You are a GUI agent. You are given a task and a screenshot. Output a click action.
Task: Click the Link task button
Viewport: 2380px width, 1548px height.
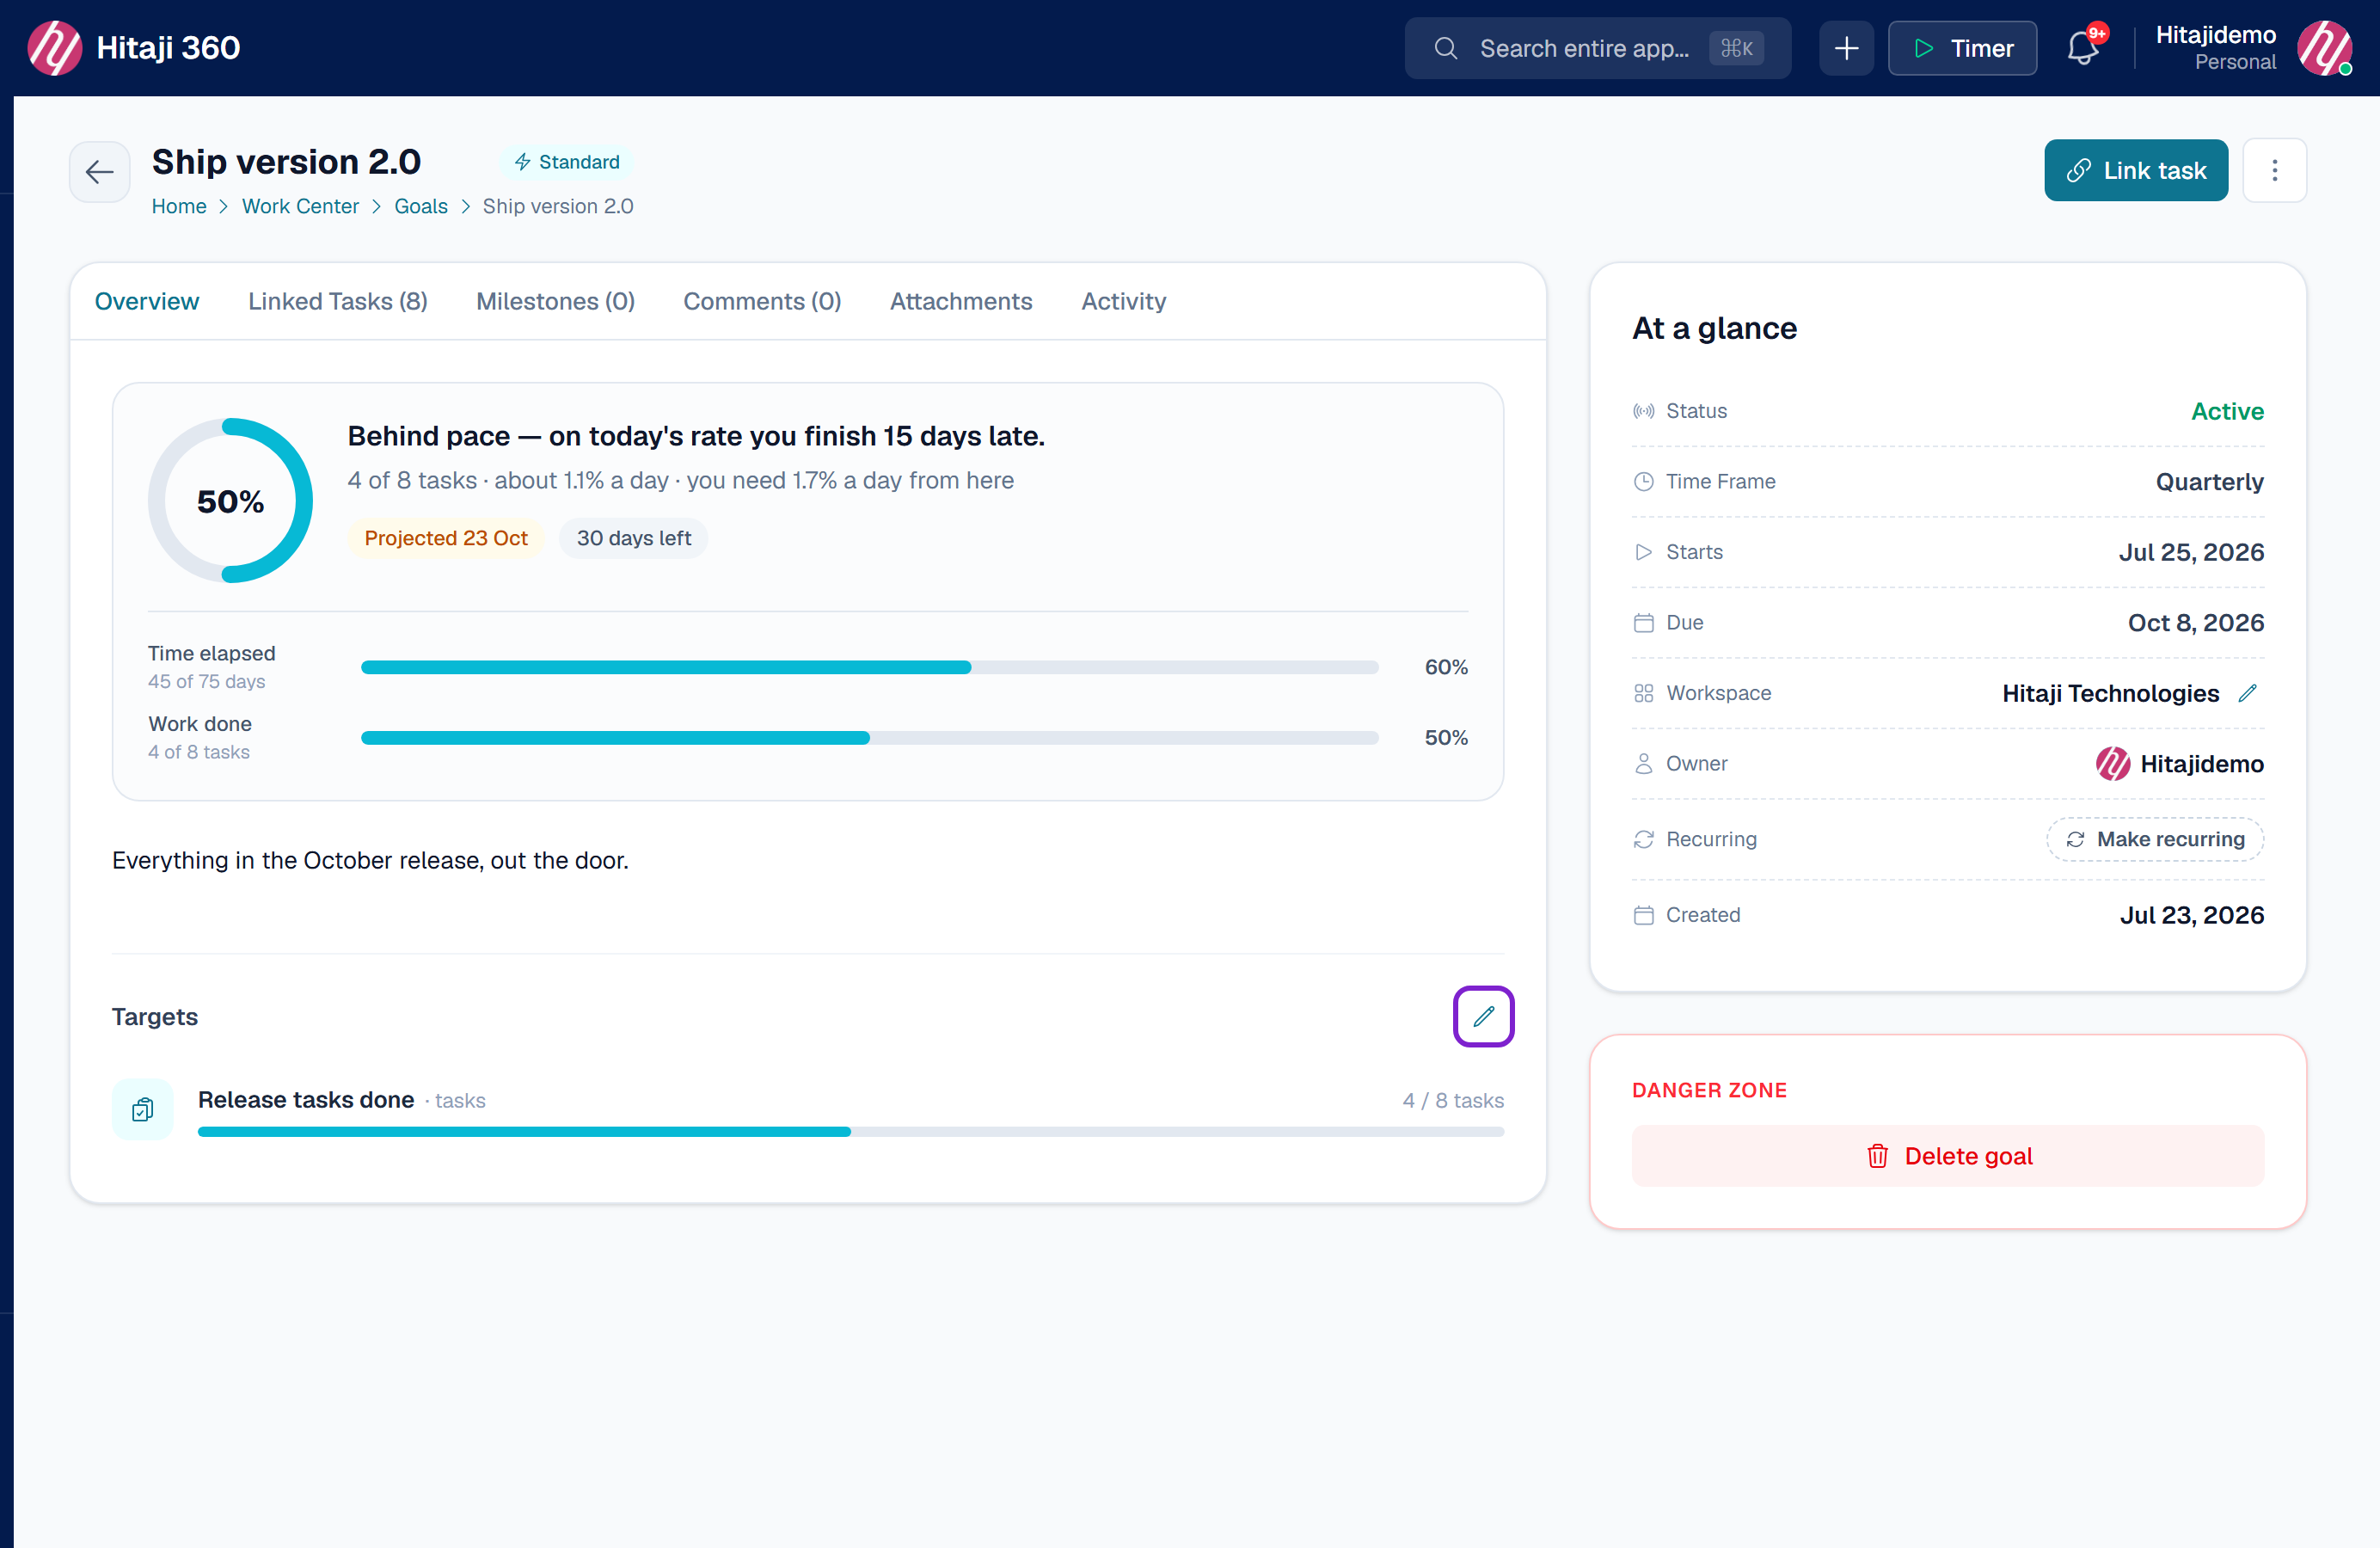2136,171
